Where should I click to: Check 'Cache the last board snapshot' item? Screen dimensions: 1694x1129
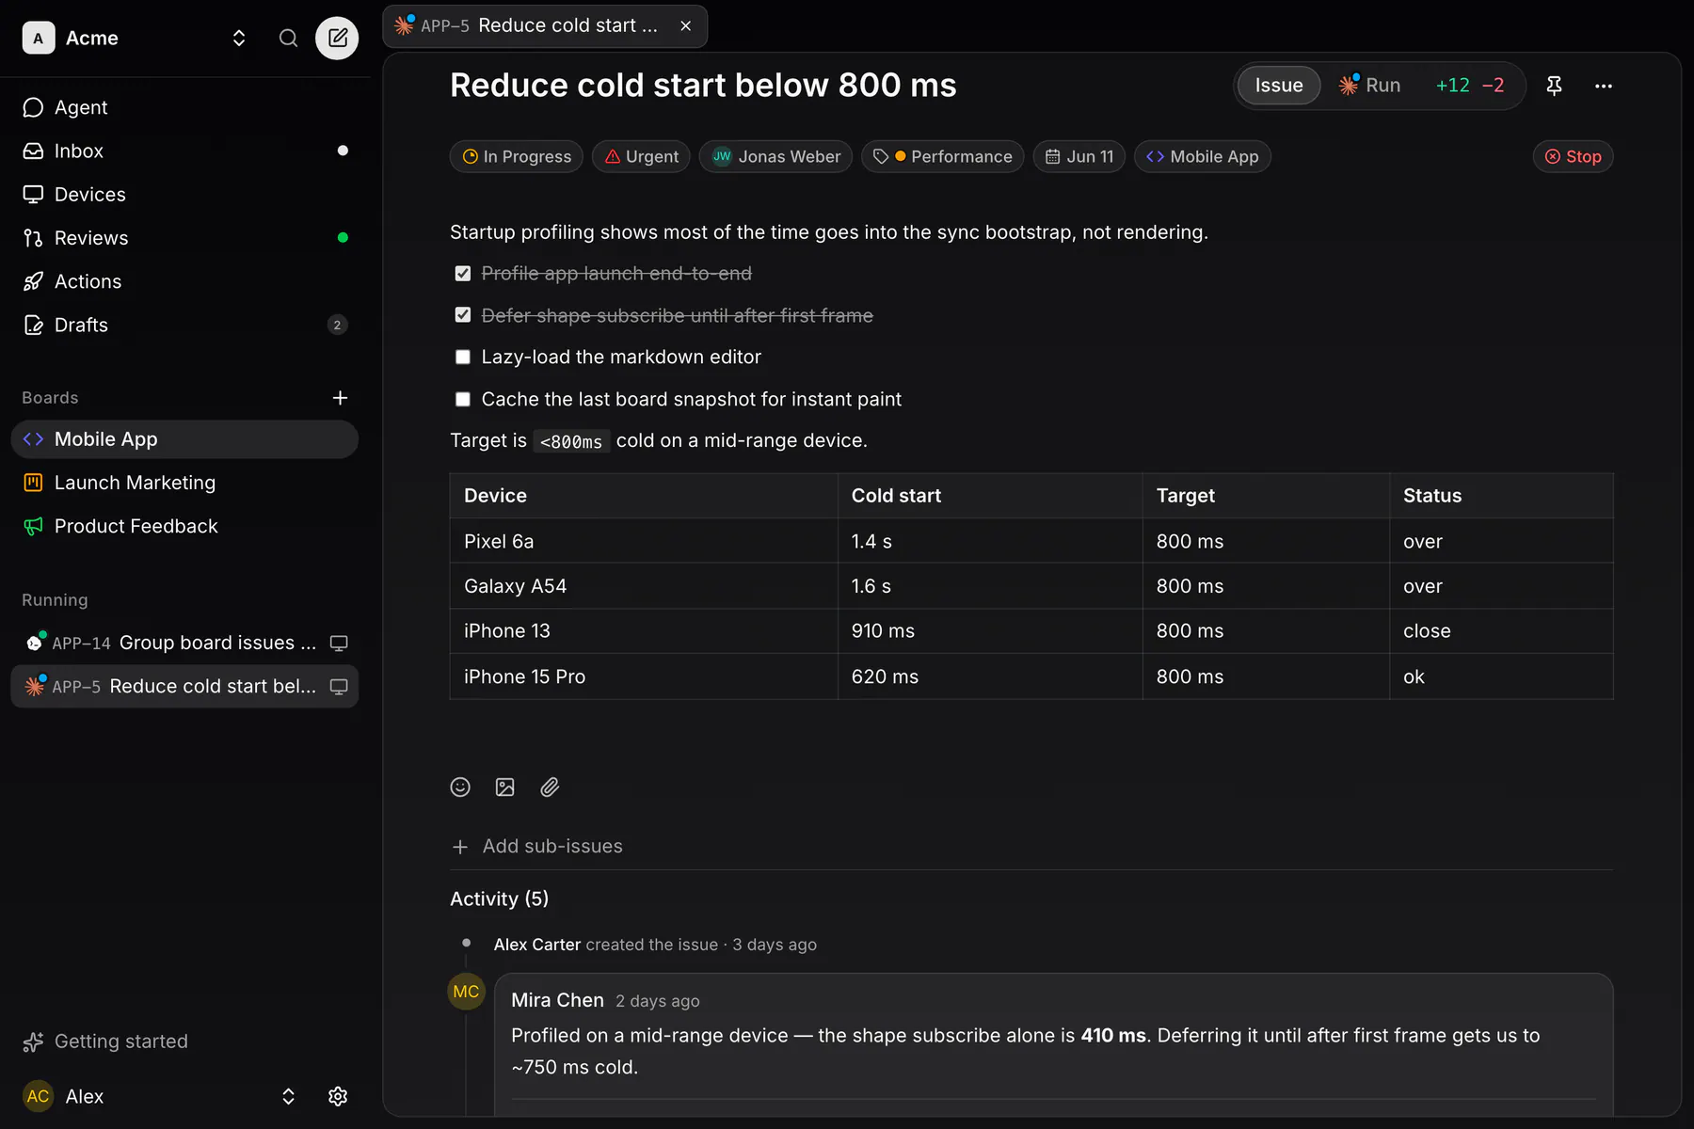tap(463, 399)
